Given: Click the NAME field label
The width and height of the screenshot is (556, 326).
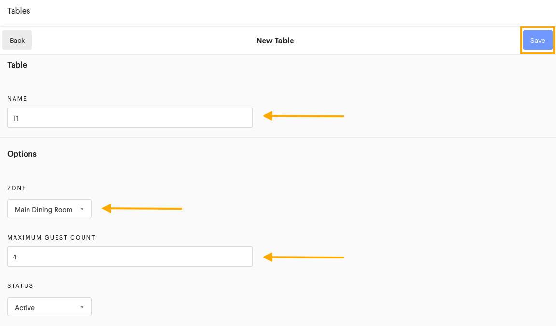Looking at the screenshot, I should pos(17,99).
